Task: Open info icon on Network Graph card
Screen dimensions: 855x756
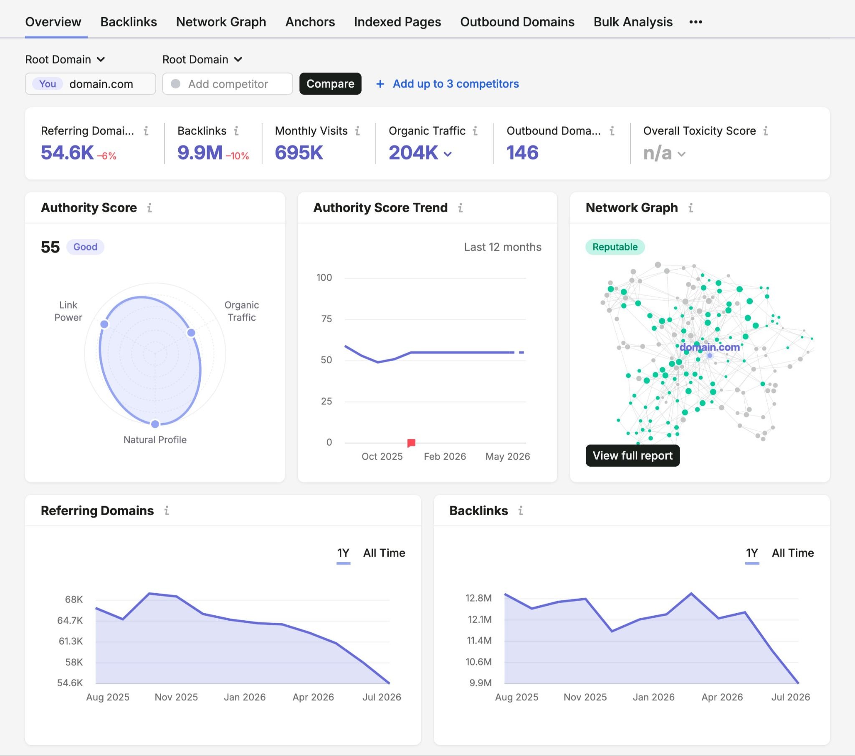Action: 691,207
